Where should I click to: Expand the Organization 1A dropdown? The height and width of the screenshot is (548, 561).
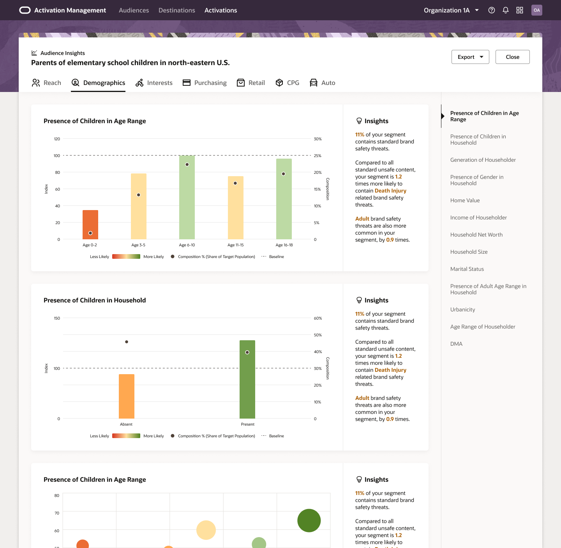tap(452, 10)
